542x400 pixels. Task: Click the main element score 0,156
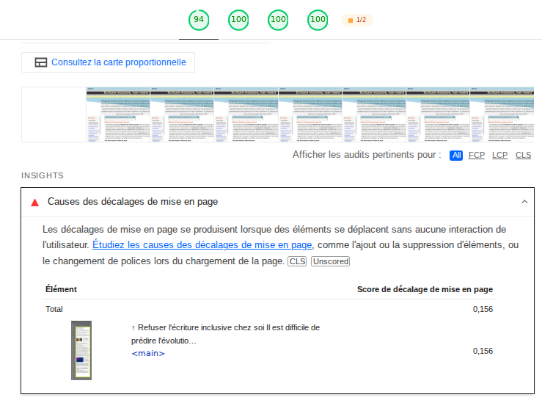tap(483, 352)
